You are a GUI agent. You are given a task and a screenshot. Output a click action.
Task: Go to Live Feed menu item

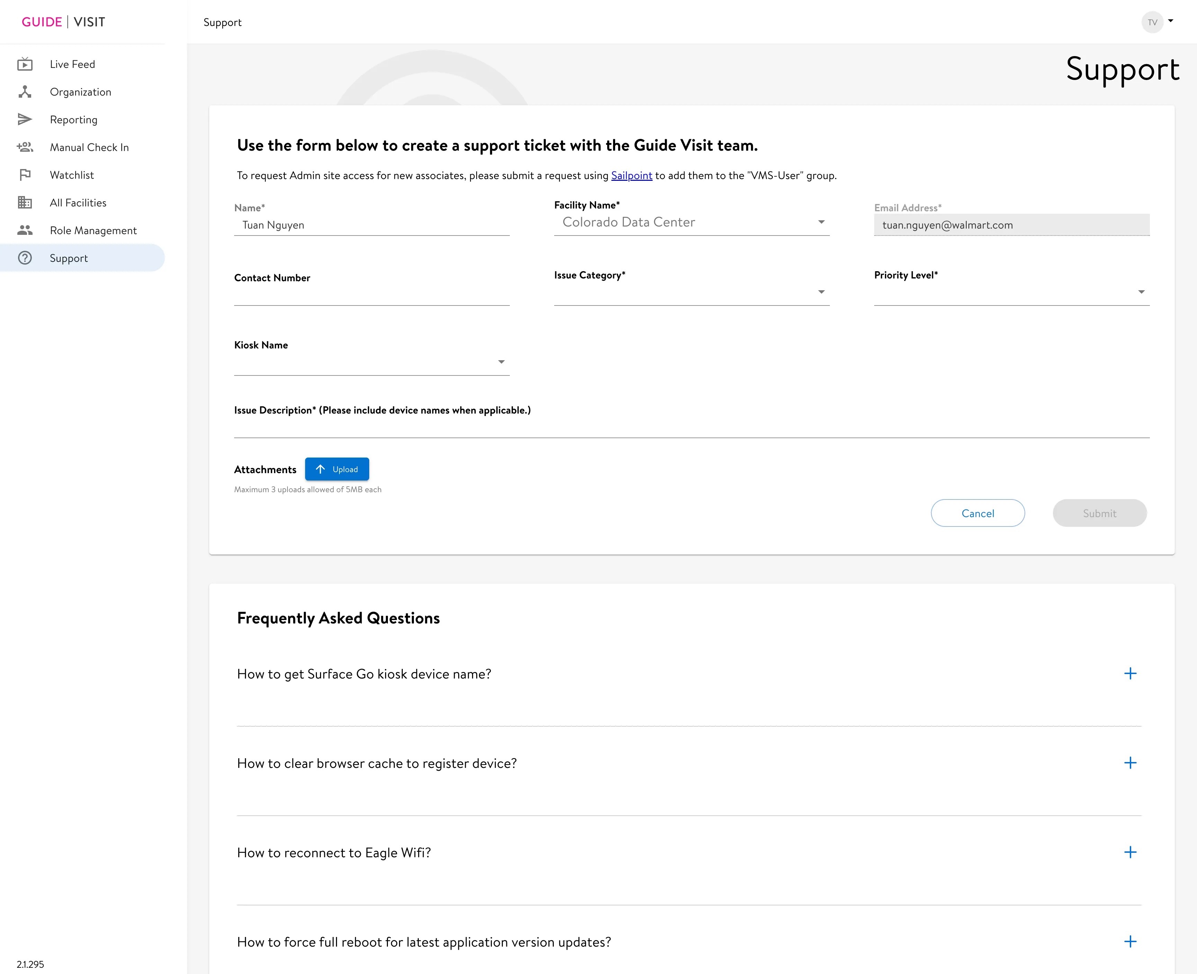(82, 64)
